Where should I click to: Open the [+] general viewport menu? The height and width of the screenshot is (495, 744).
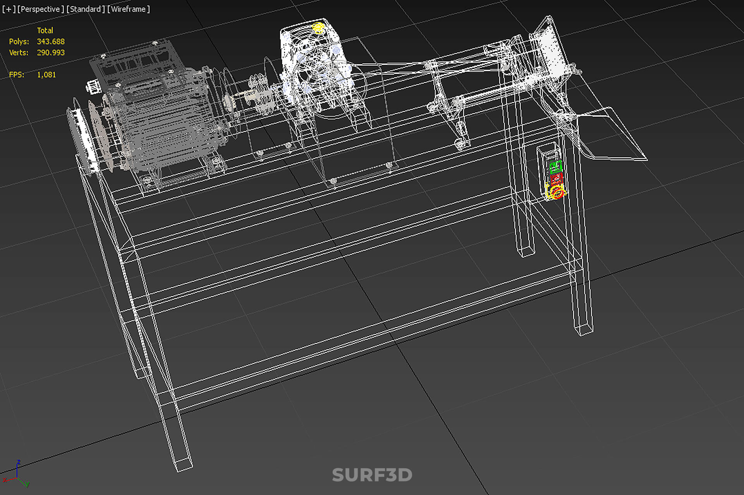point(9,9)
